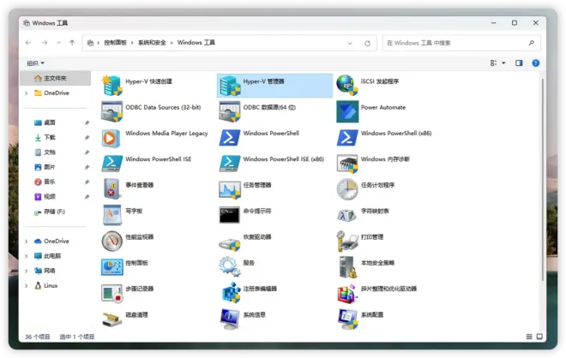This screenshot has width=566, height=358.
Task: Open the iSCSI 发起程序 icon
Action: [347, 86]
